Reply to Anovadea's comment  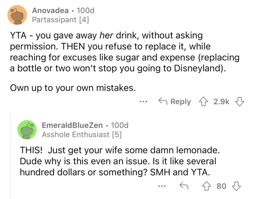click(176, 101)
